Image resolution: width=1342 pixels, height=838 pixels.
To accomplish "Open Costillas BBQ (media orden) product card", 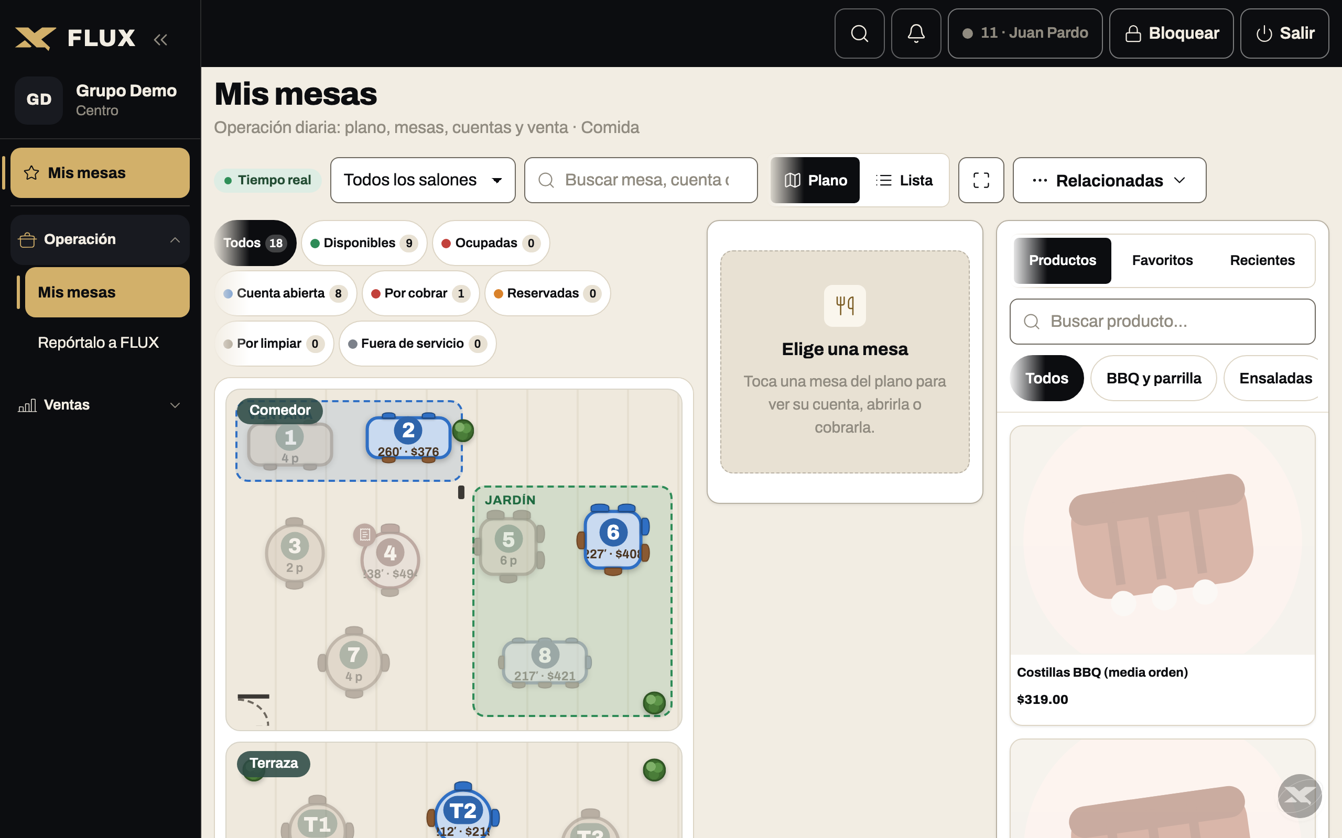I will coord(1162,575).
